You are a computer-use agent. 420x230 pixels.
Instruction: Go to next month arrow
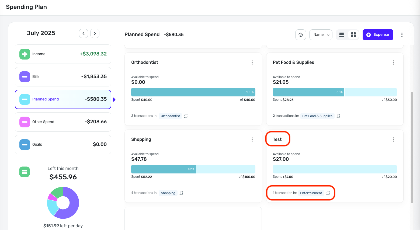tap(95, 33)
